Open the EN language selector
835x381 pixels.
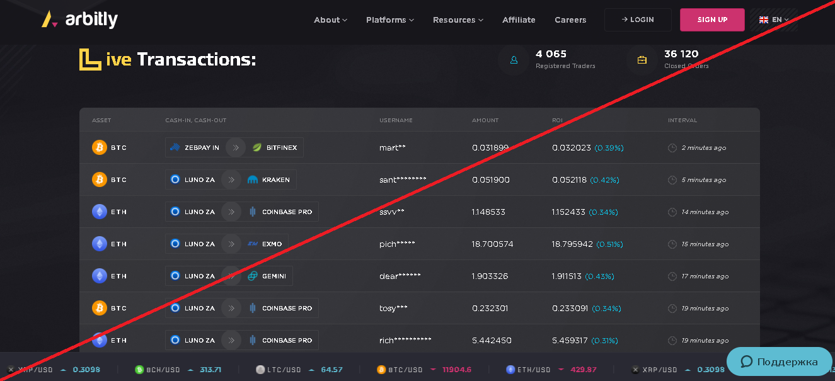(x=774, y=20)
